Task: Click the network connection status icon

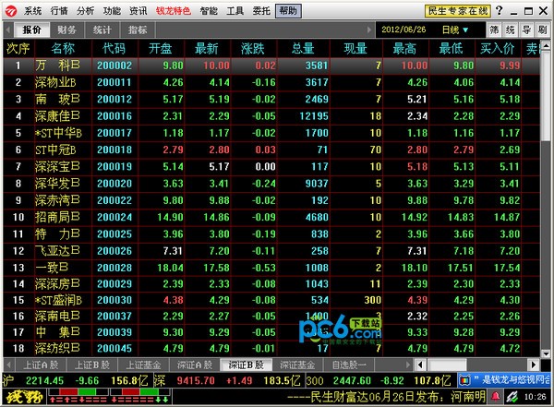Action: click(x=512, y=397)
